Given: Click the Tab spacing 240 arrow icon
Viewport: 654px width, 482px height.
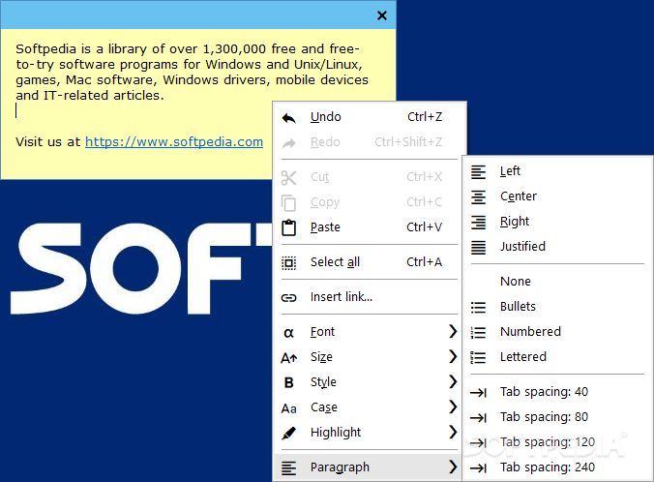Looking at the screenshot, I should click(x=478, y=468).
